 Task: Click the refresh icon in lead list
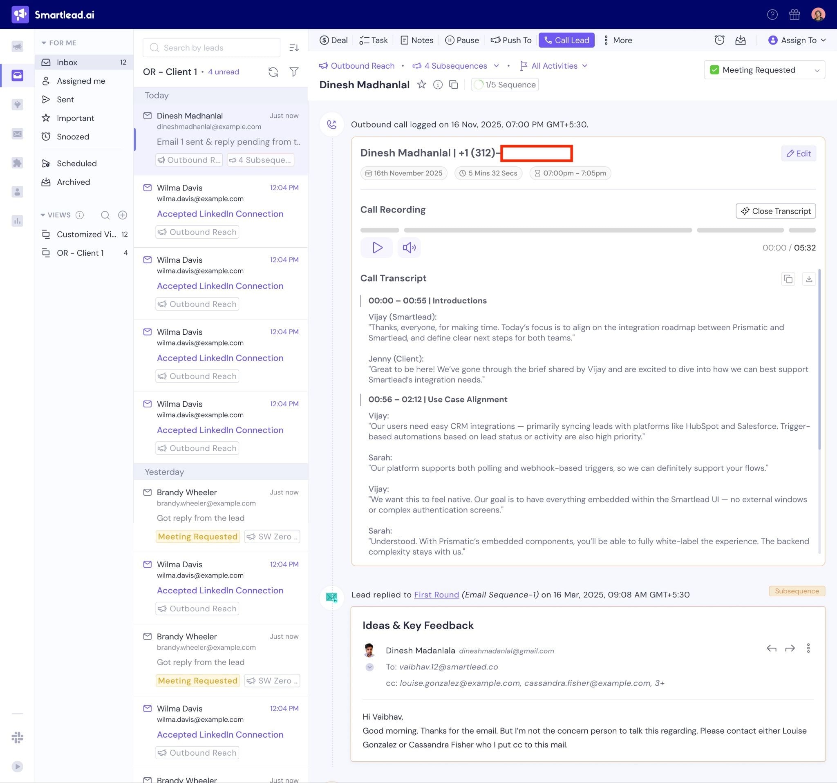(x=273, y=72)
